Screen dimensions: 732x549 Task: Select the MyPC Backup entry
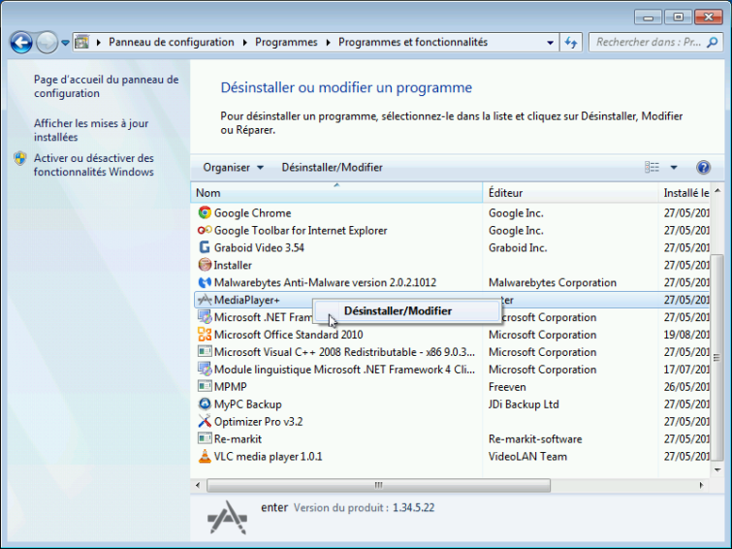click(x=248, y=404)
